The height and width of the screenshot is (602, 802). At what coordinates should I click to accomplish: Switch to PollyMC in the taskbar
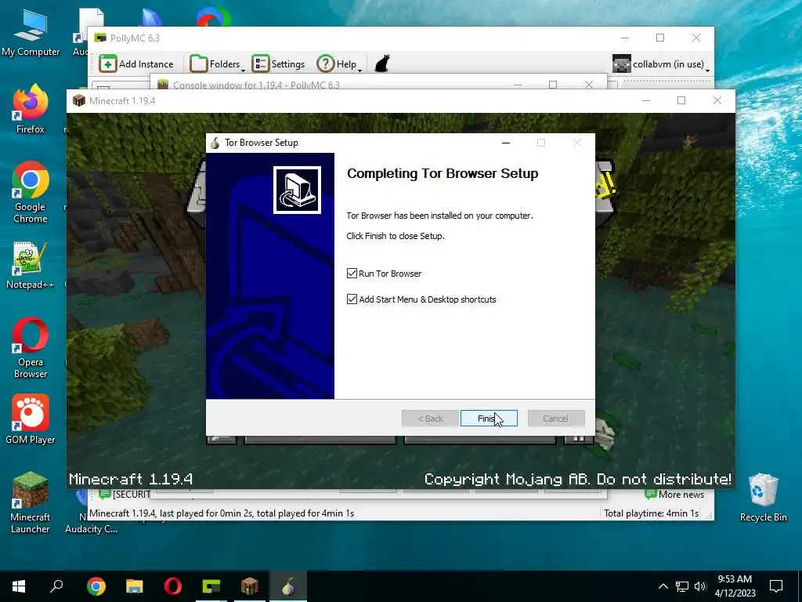point(211,586)
